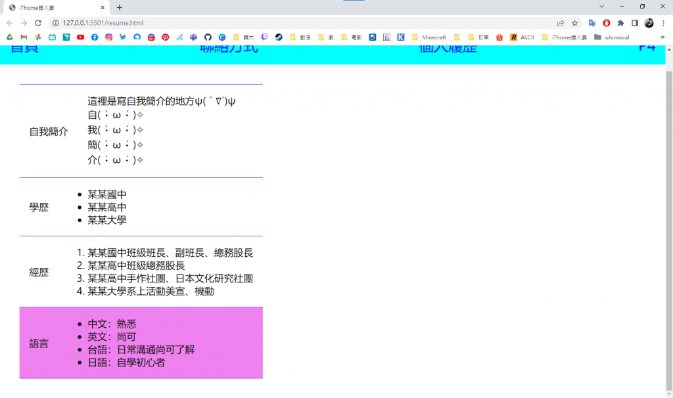
Task: Open the Google Photos pinwheel bookmark
Action: click(37, 37)
